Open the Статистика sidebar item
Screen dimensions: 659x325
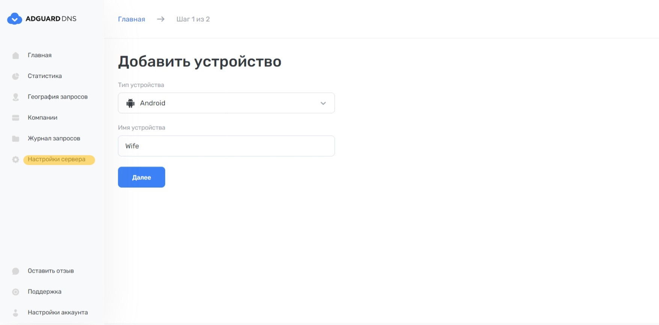[x=45, y=76]
